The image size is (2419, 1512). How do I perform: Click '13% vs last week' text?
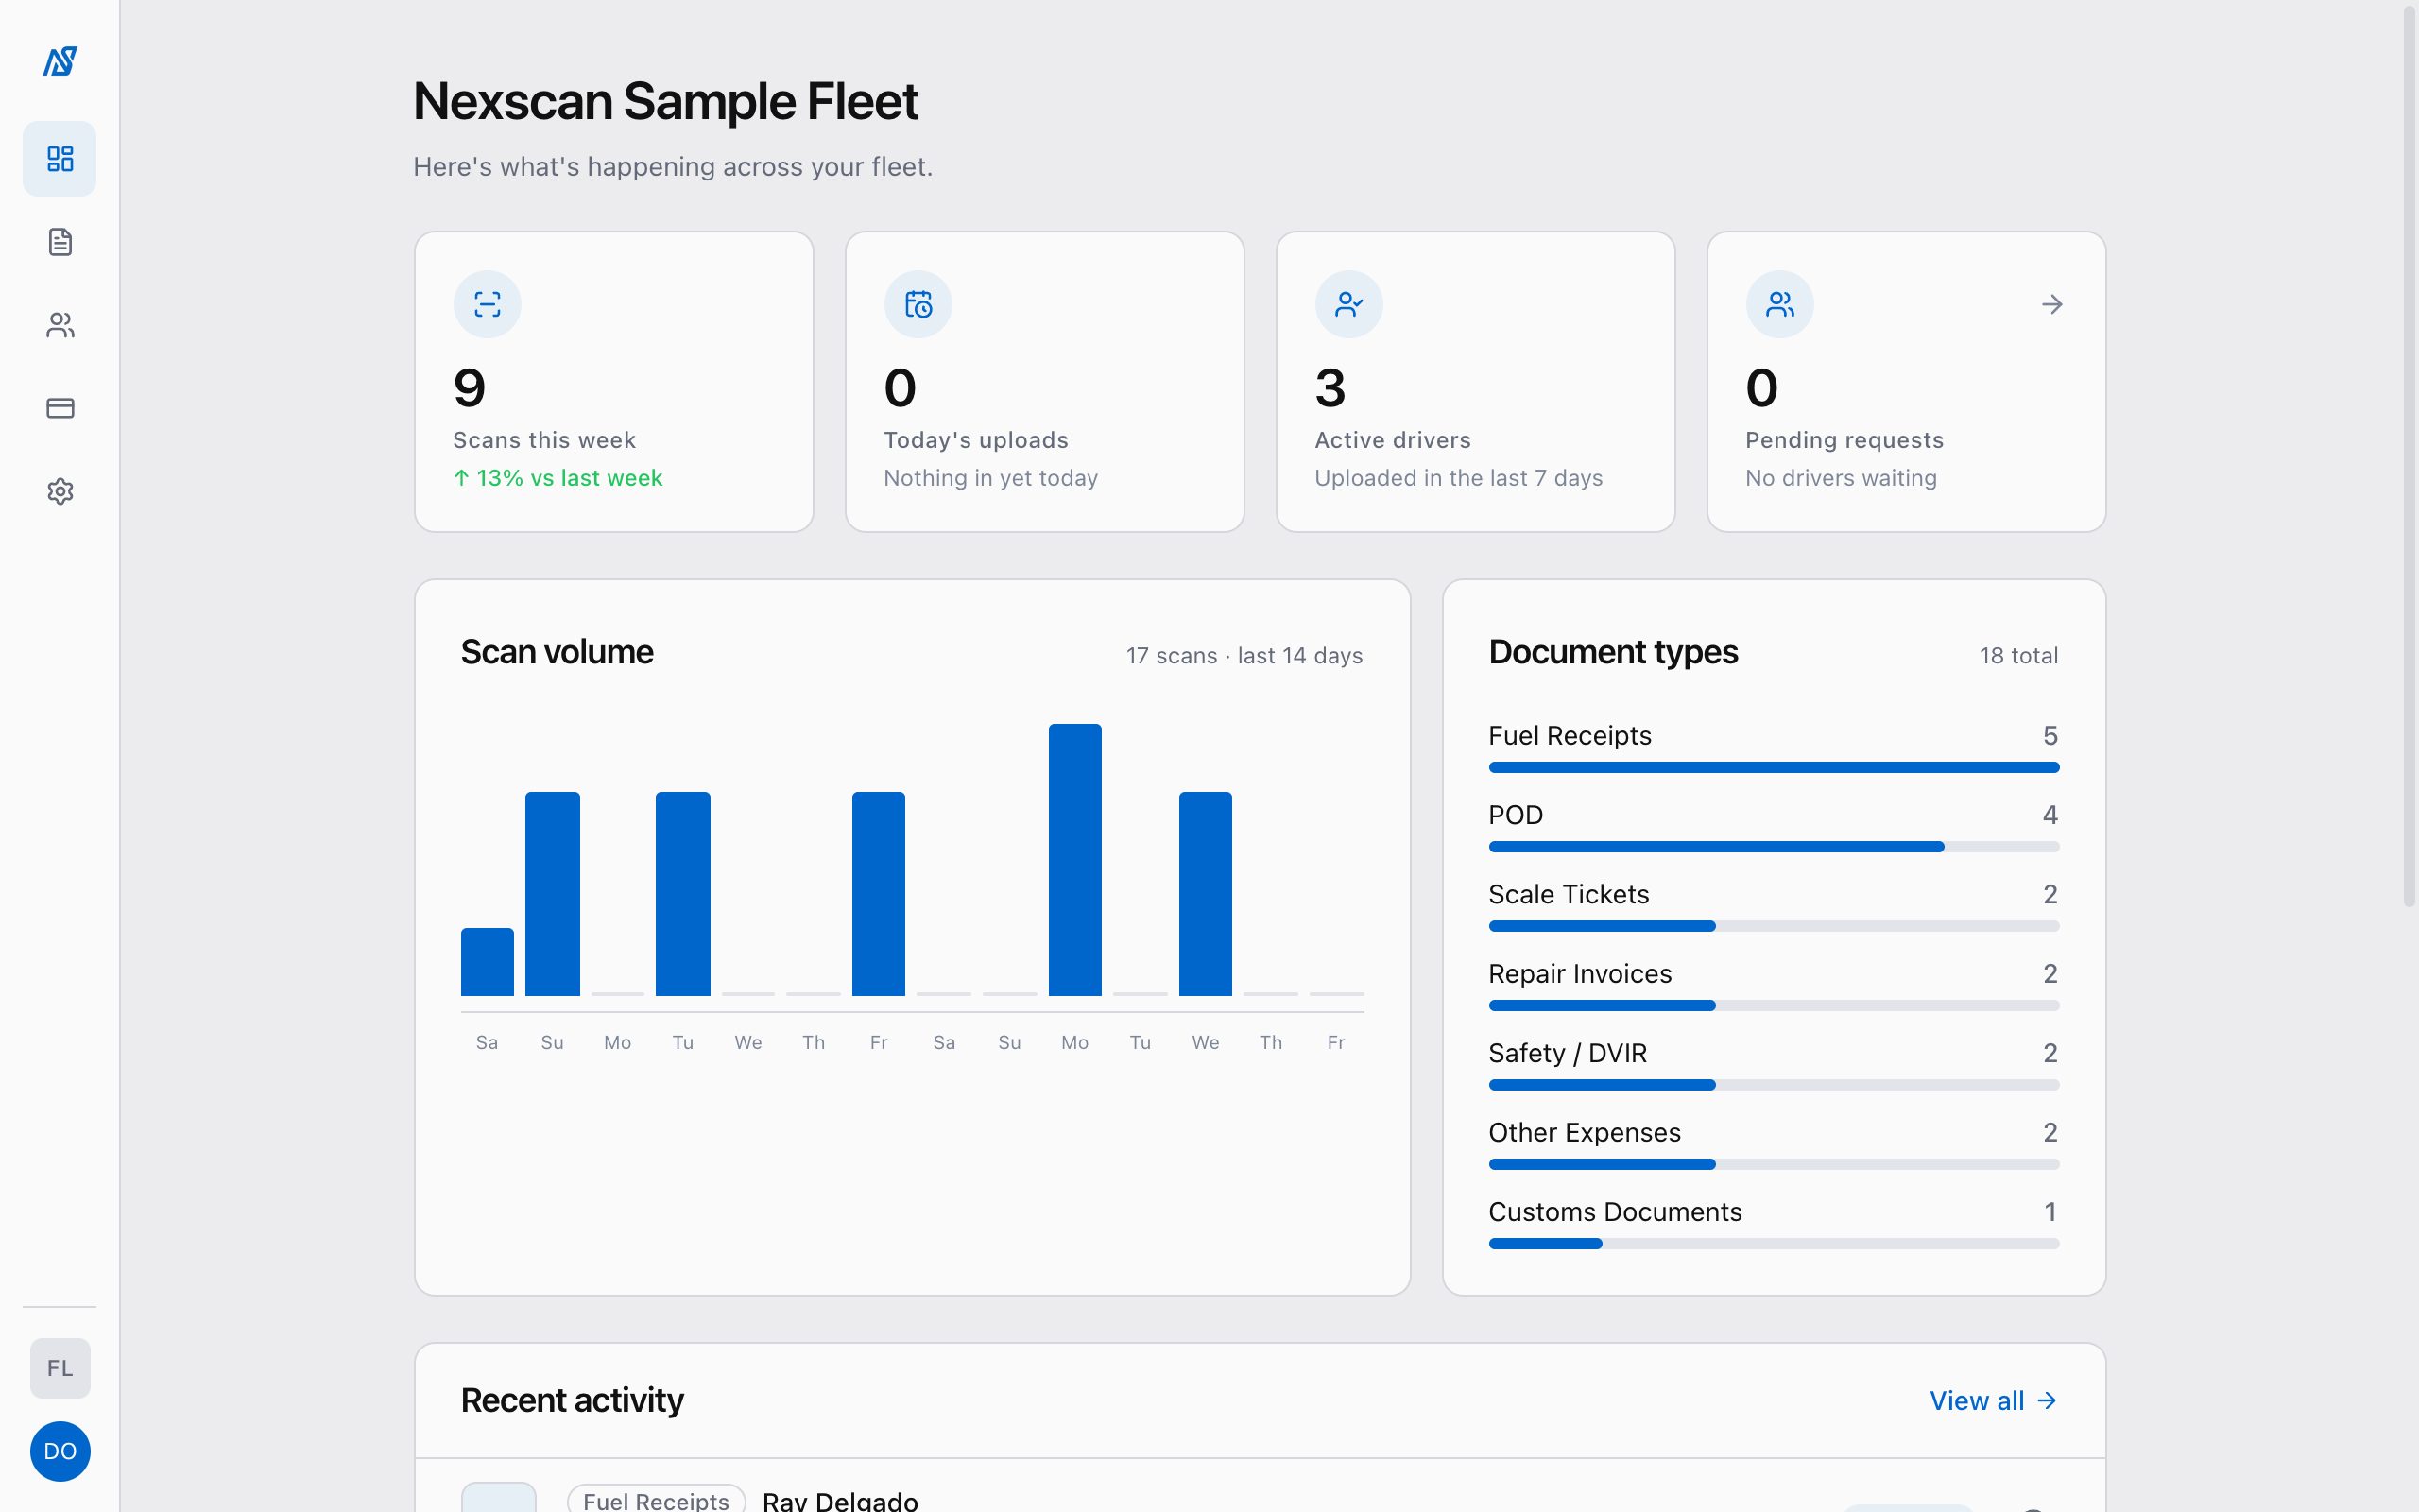coord(569,478)
